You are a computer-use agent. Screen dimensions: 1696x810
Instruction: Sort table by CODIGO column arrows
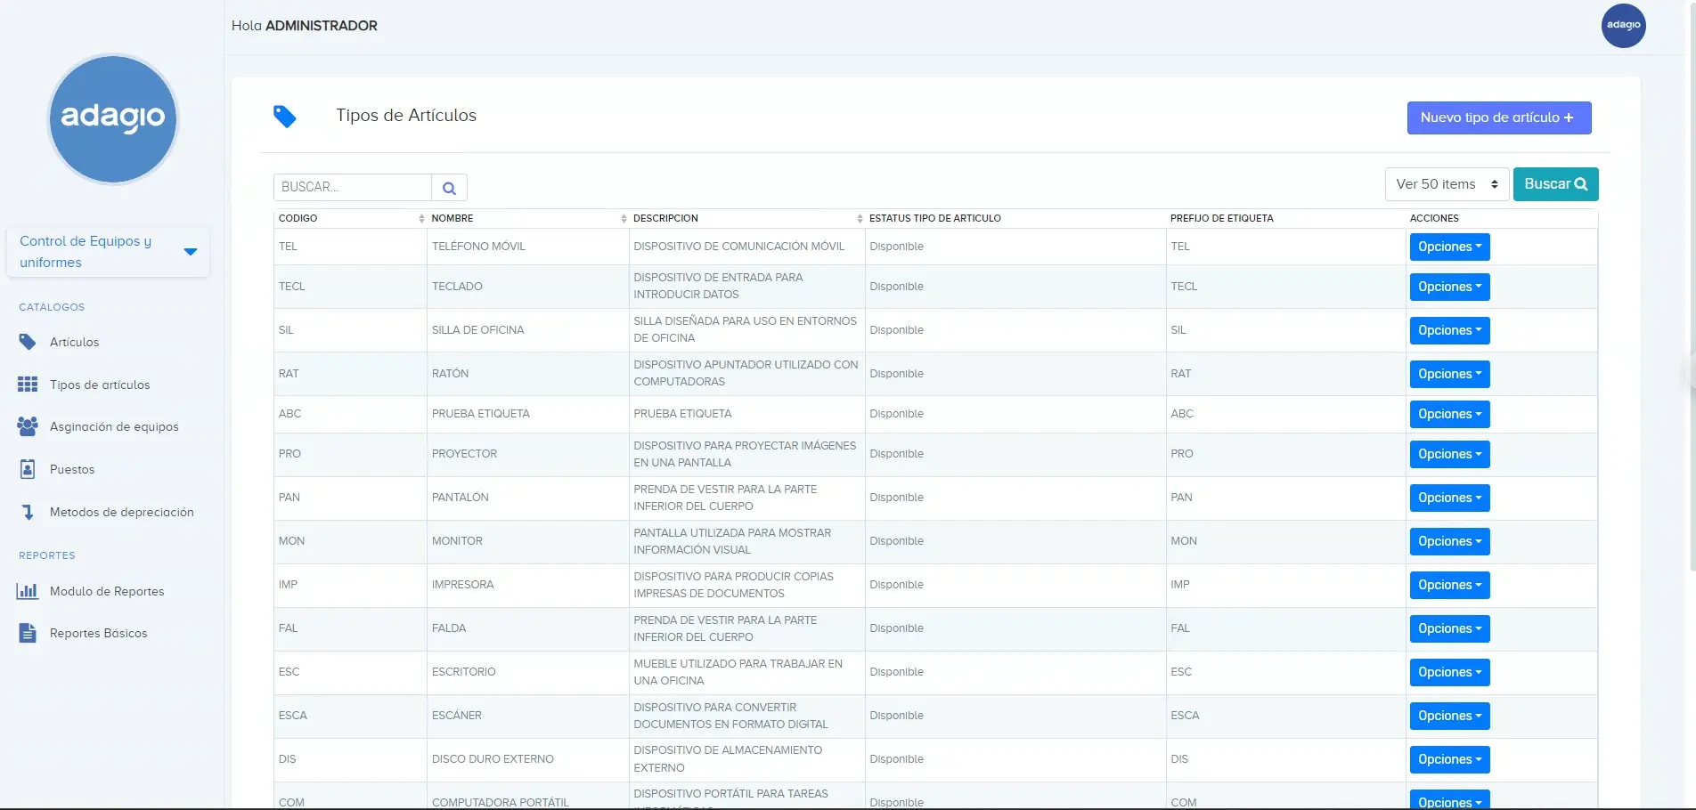(421, 218)
